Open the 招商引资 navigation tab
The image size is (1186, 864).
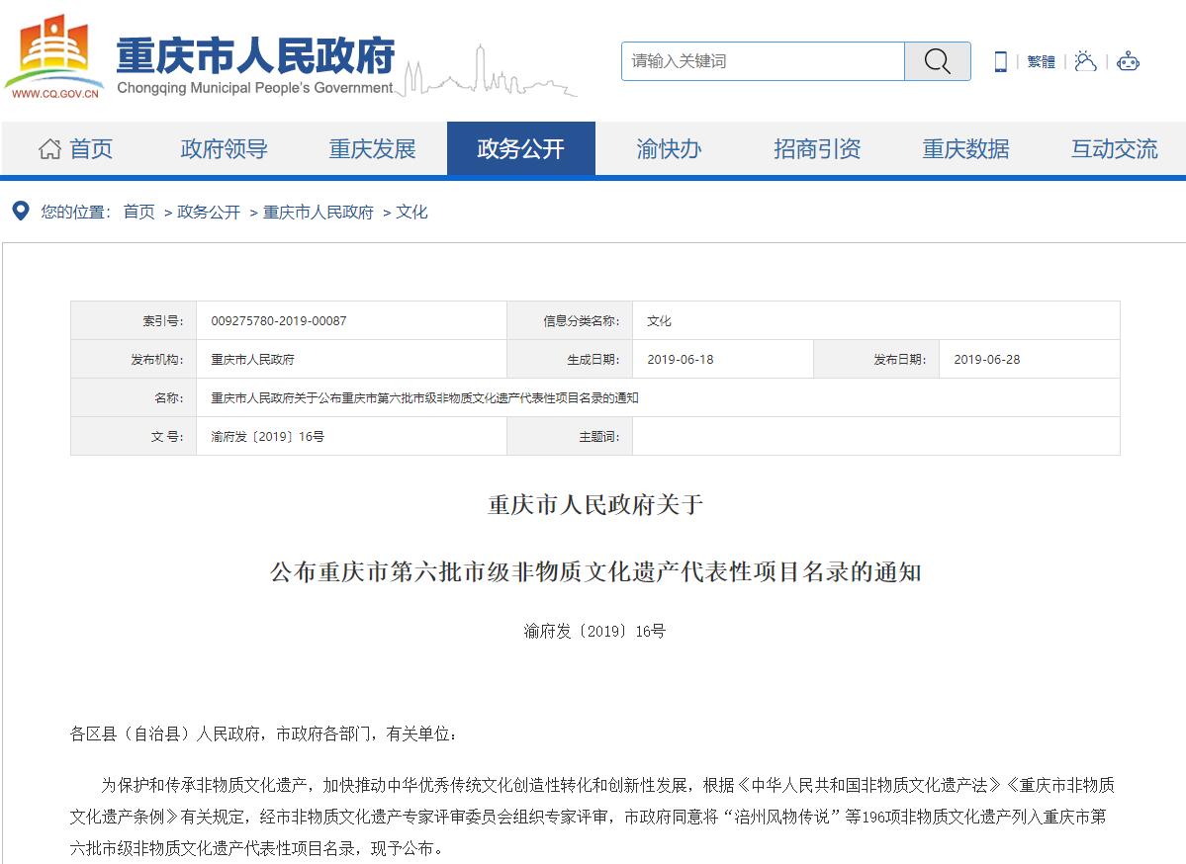tap(817, 149)
